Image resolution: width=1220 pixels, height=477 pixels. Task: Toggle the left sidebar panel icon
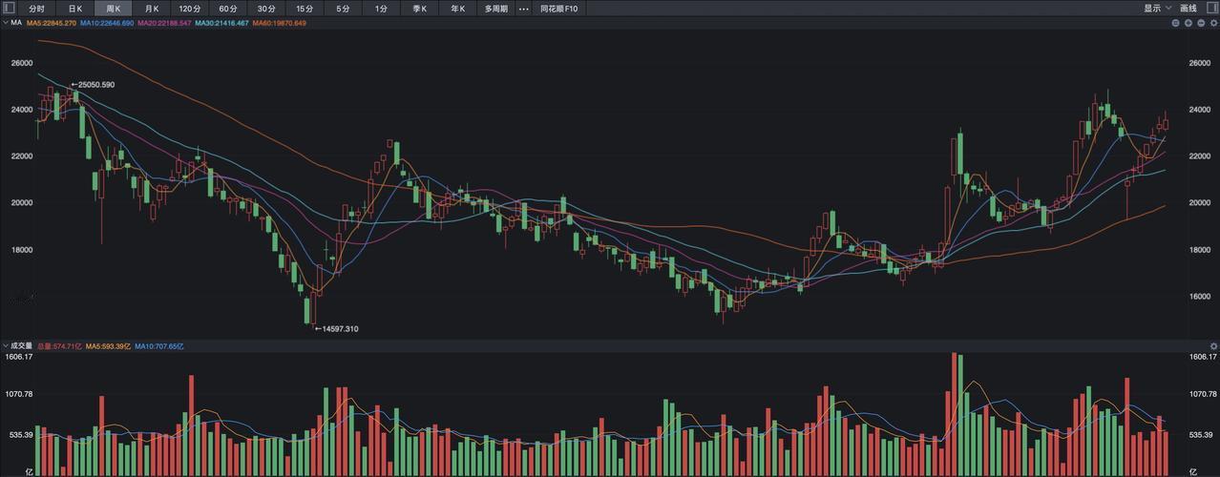point(8,8)
